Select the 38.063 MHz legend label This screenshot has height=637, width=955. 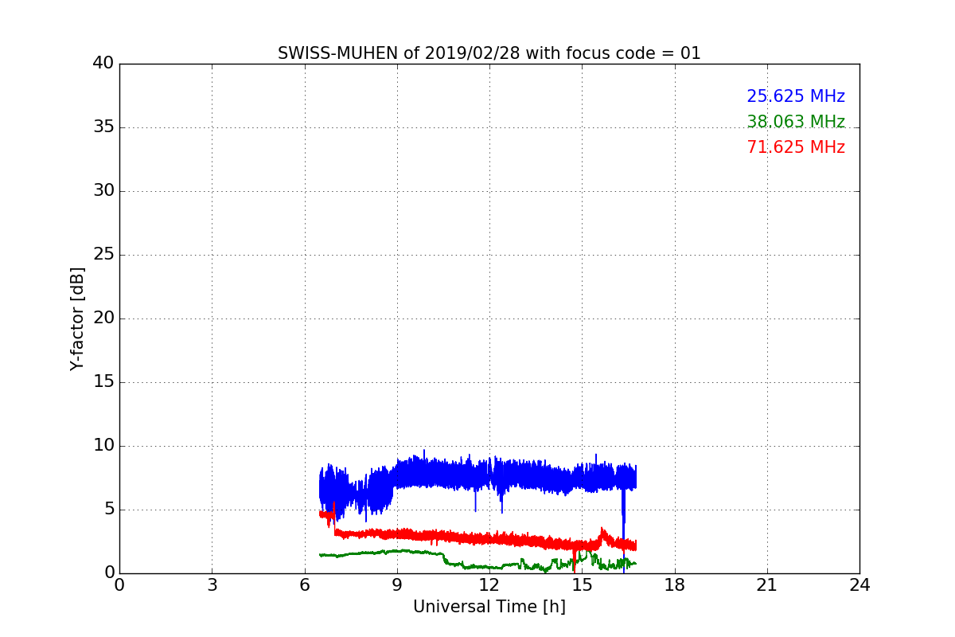click(x=796, y=122)
